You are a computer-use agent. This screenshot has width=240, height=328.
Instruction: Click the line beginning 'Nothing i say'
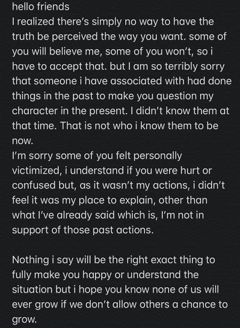pyautogui.click(x=114, y=260)
